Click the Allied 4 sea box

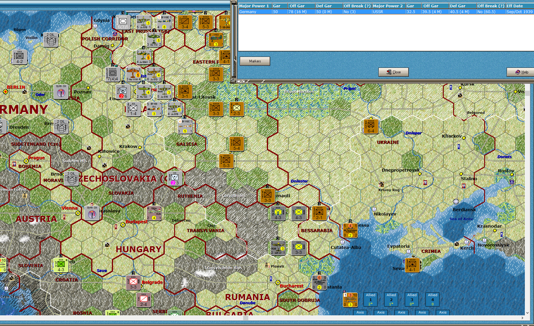click(432, 300)
